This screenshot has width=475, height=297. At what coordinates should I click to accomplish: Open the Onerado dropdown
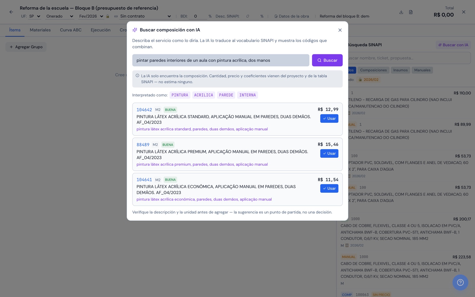pyautogui.click(x=60, y=16)
